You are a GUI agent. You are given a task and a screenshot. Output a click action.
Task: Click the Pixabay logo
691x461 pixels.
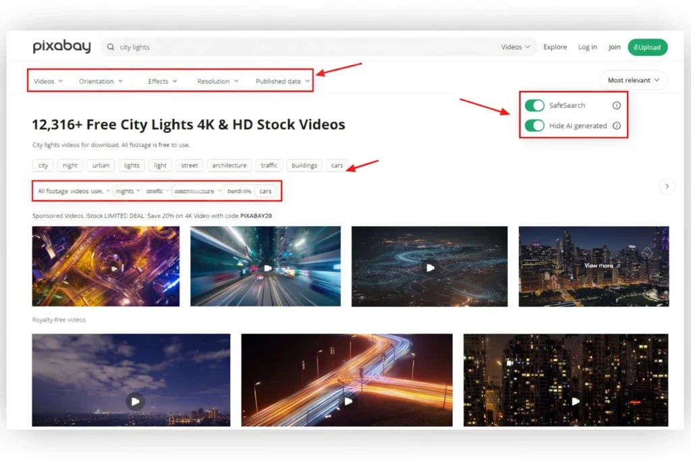click(61, 47)
